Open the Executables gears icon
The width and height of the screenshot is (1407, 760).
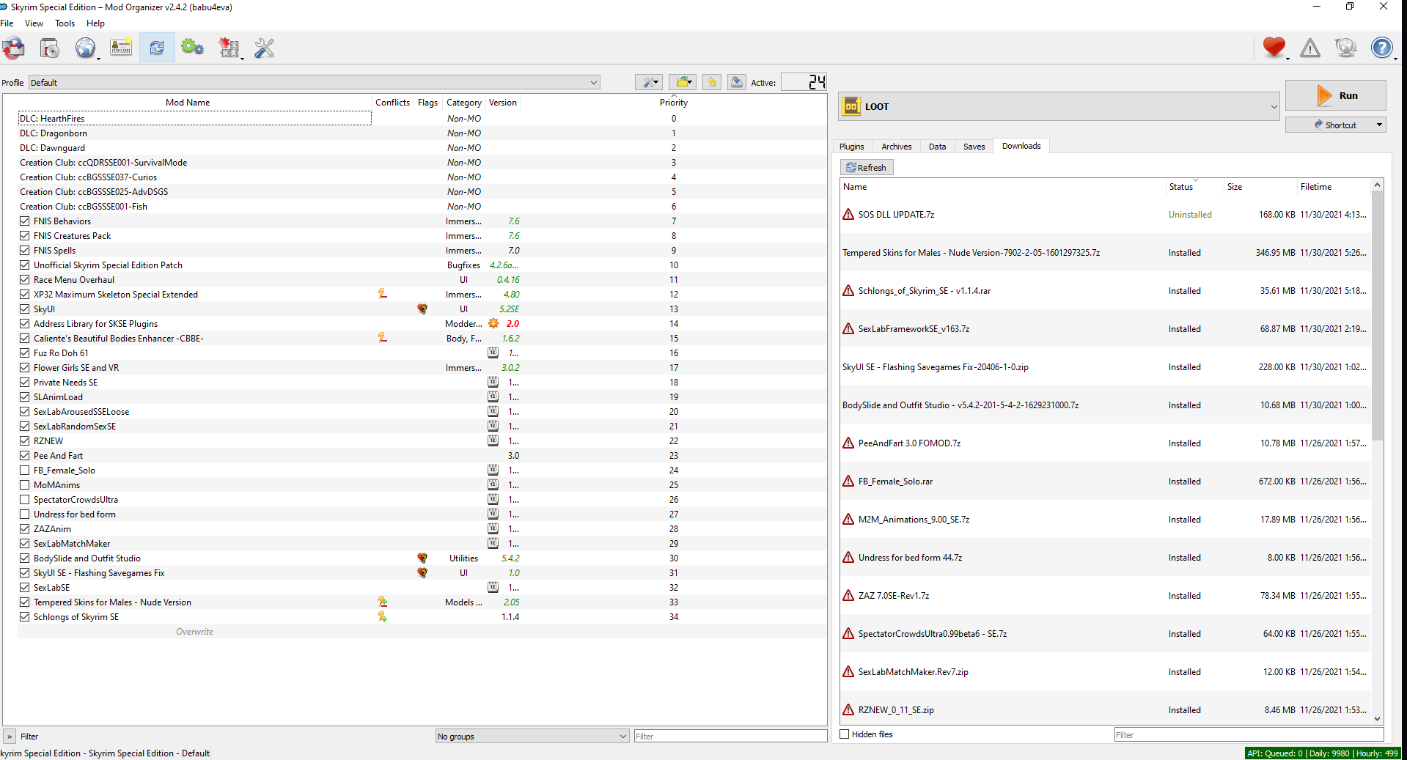point(192,48)
